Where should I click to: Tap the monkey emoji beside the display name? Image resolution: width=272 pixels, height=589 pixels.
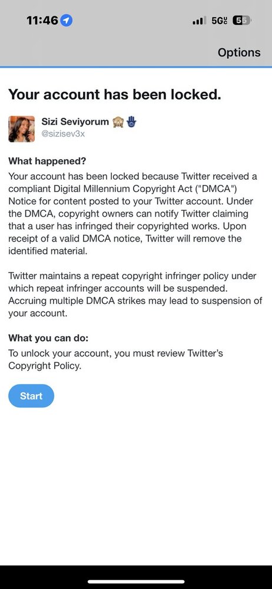coord(118,122)
